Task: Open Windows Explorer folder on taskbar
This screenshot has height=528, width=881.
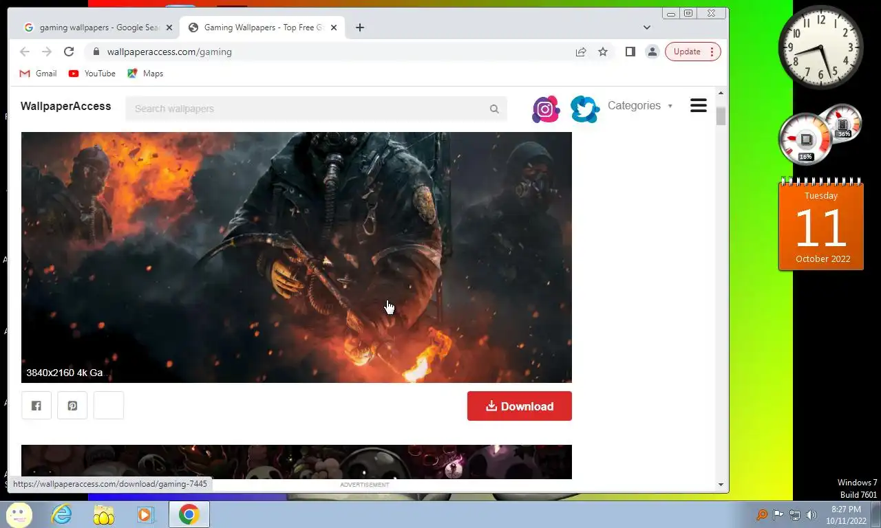Action: (104, 514)
